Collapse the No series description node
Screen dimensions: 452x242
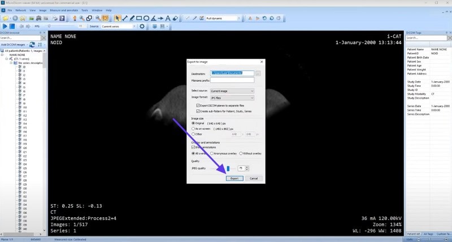pos(11,63)
